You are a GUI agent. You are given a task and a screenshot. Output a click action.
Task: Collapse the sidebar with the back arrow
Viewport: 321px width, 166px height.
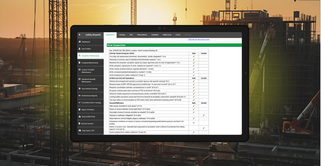(79, 35)
